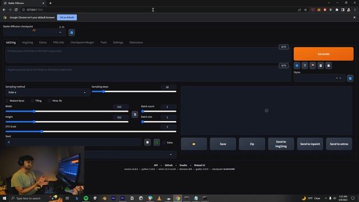Switch to the Extensions tab
The height and width of the screenshot is (202, 359).
[136, 43]
